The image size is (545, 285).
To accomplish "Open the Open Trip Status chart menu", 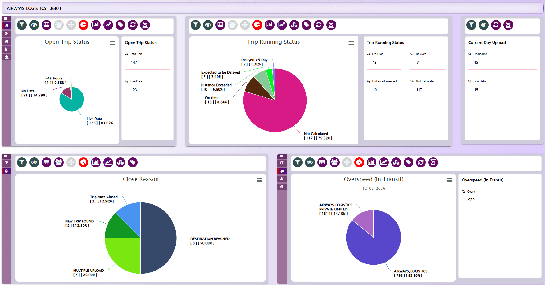I will coord(112,43).
